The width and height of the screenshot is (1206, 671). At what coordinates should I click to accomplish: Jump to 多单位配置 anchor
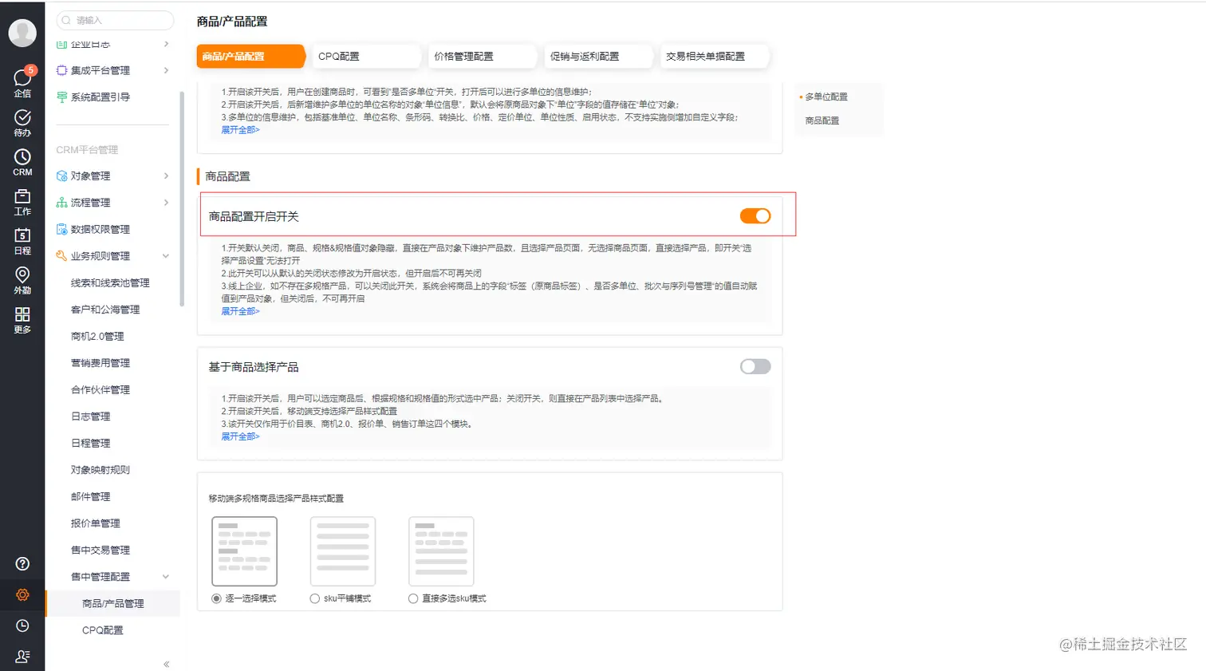coord(826,97)
